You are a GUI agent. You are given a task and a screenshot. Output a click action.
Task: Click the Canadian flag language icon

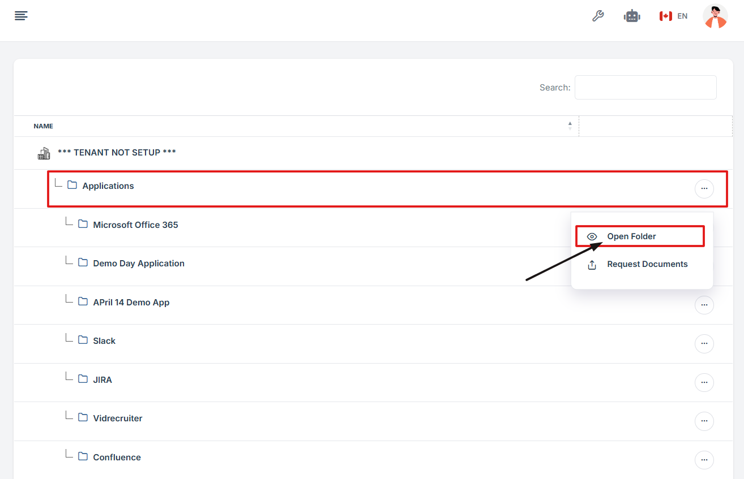tap(665, 16)
